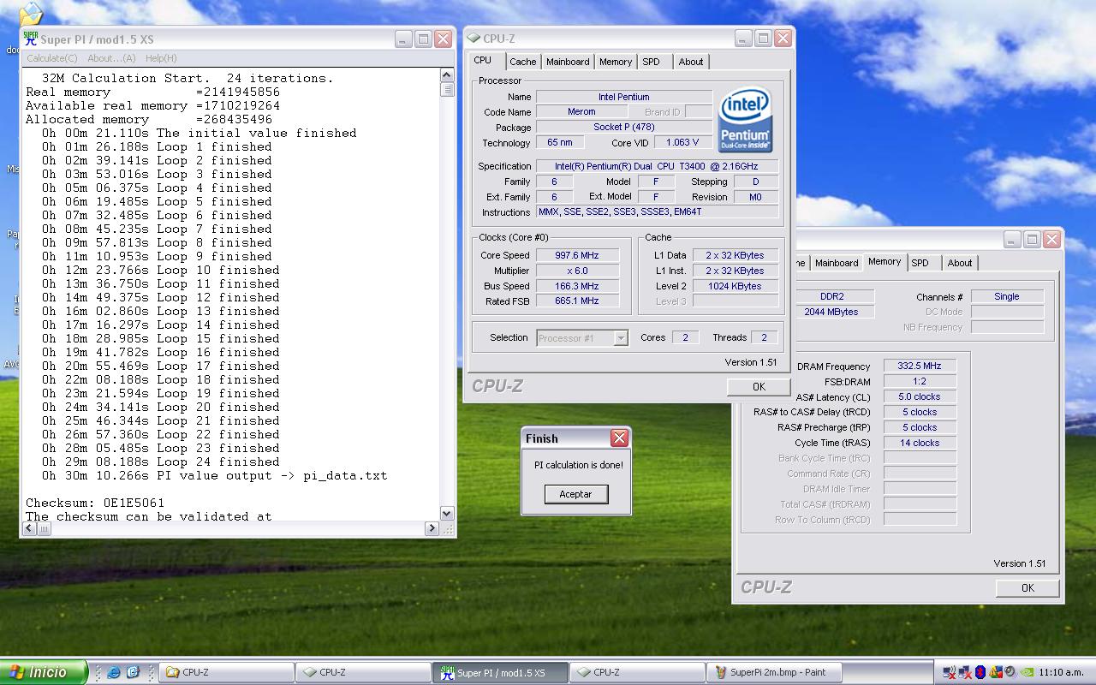Open the Inicio start menu
This screenshot has height=685, width=1096.
[44, 672]
